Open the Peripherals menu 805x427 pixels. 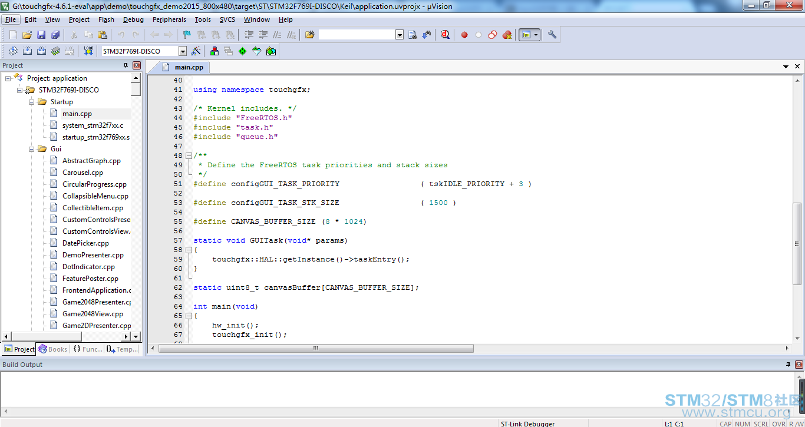[169, 19]
